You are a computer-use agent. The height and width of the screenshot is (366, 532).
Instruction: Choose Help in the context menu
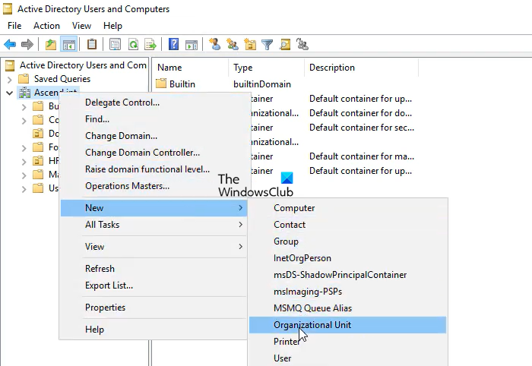click(154, 330)
